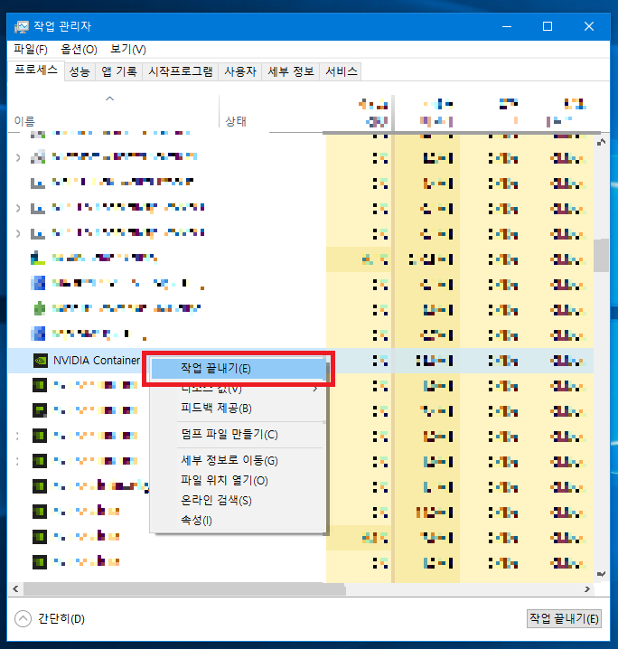Image resolution: width=618 pixels, height=649 pixels.
Task: Choose 세부 정보로 이동(G) in the context menu
Action: (x=239, y=460)
